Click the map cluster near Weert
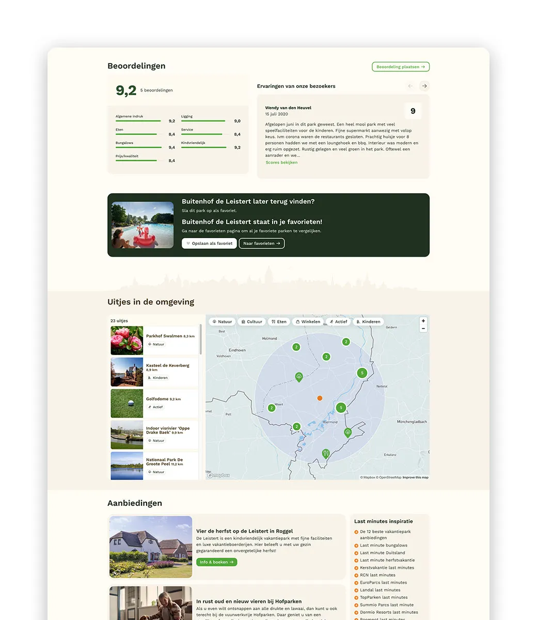537x620 pixels. [x=272, y=408]
